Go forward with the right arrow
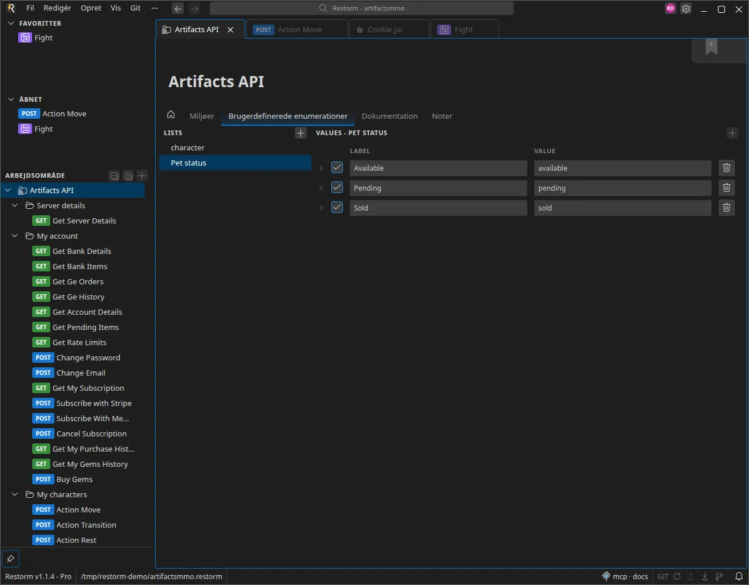 click(x=194, y=8)
